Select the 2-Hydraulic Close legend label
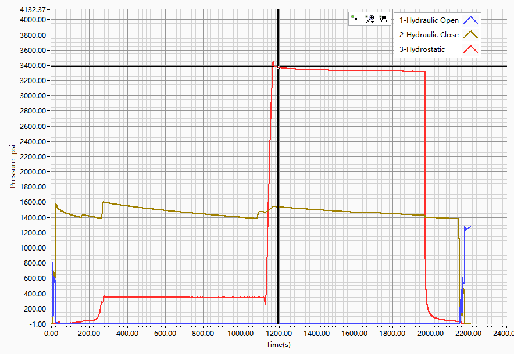This screenshot has height=354, width=514. pos(429,35)
